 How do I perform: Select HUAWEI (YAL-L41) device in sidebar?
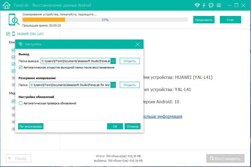point(30,34)
